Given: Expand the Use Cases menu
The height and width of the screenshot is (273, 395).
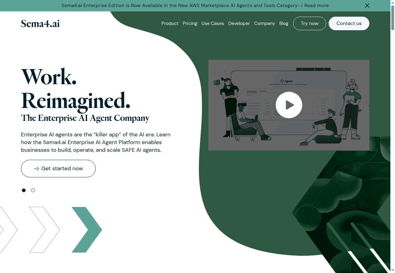Looking at the screenshot, I should pos(213,23).
